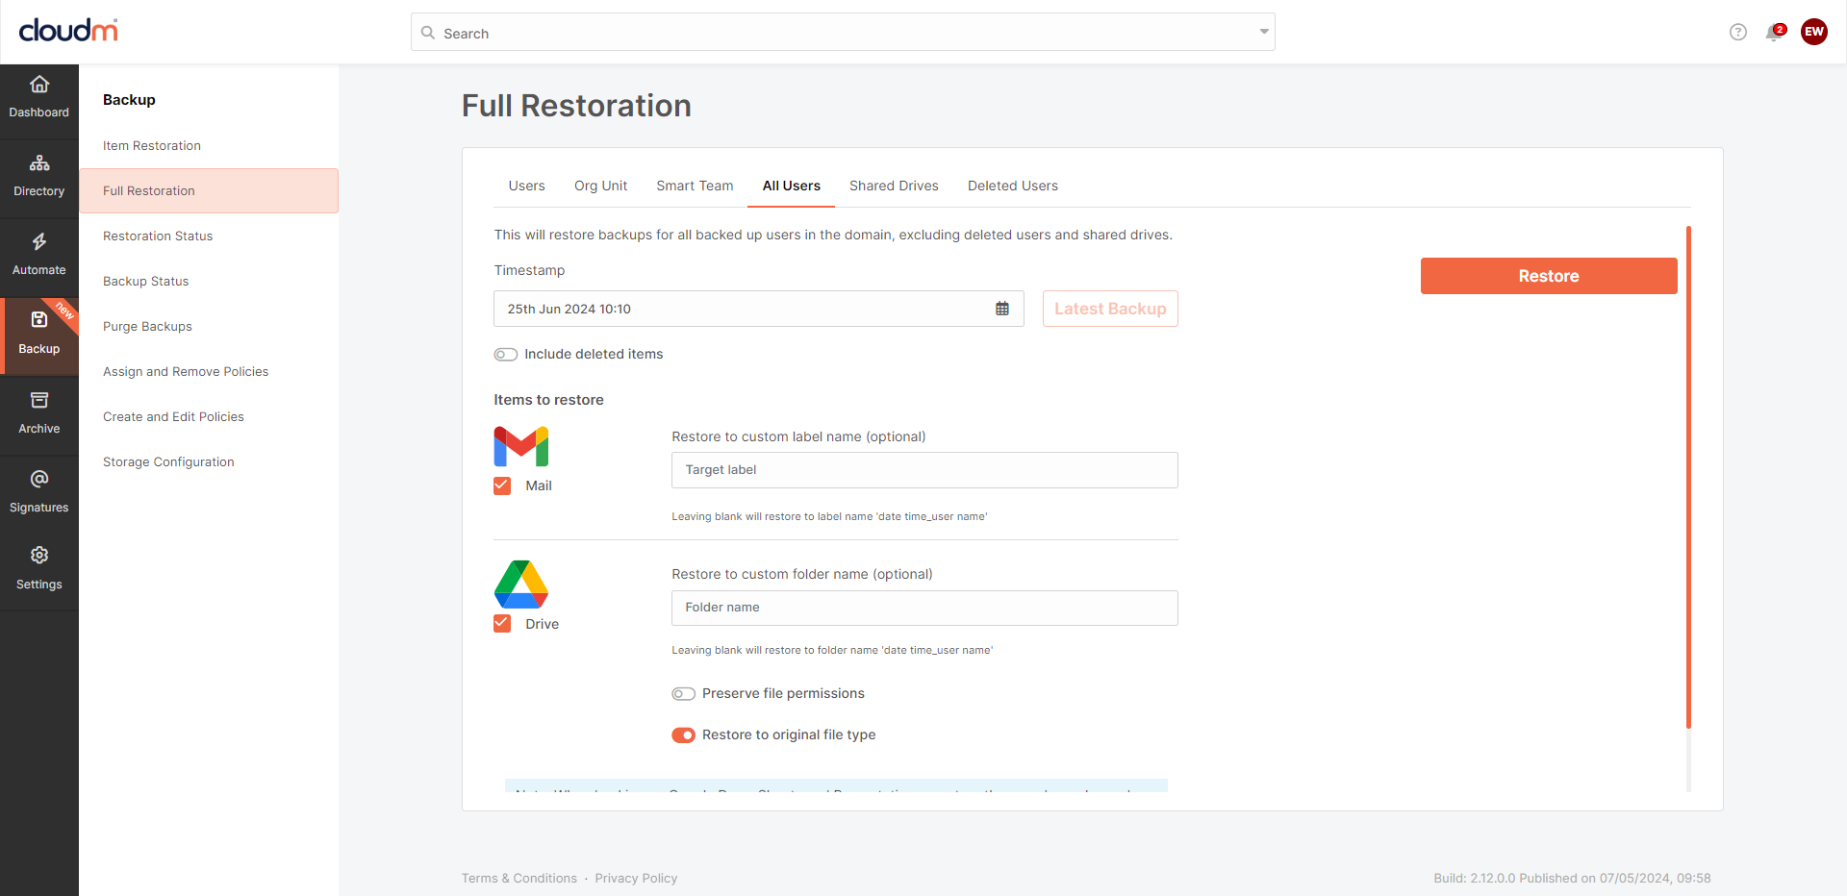Viewport: 1847px width, 896px height.
Task: Enable Include deleted items toggle
Action: click(506, 355)
